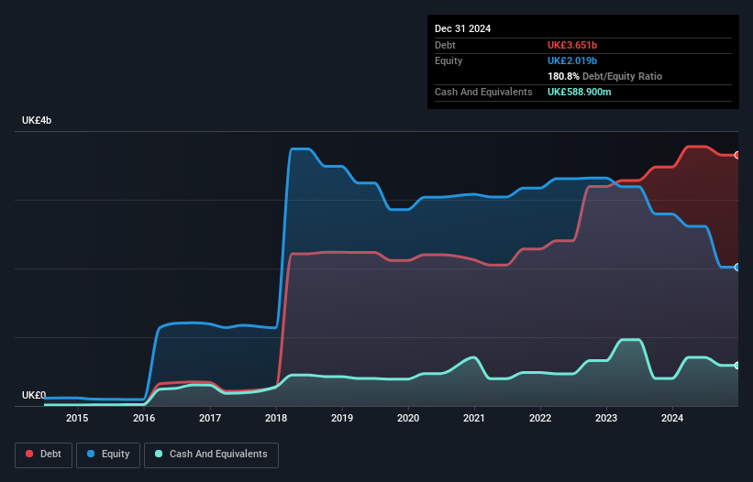The height and width of the screenshot is (482, 753).
Task: Click the 2016 x-axis label
Action: click(x=144, y=418)
